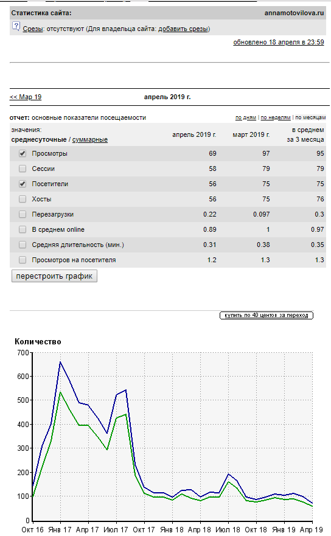Uncheck the Посетители checkbox
This screenshot has width=331, height=536.
23,184
